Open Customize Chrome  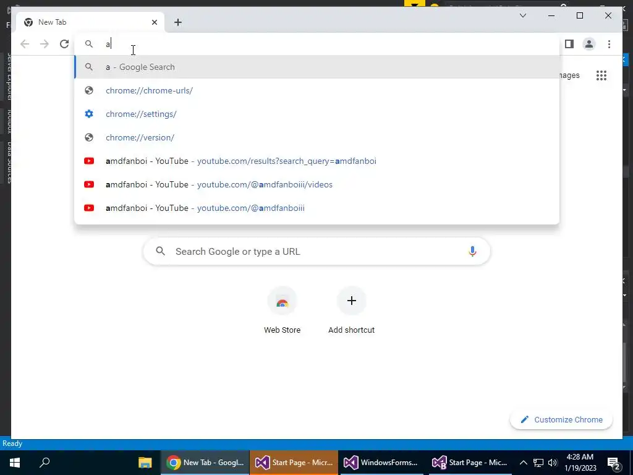(x=561, y=420)
